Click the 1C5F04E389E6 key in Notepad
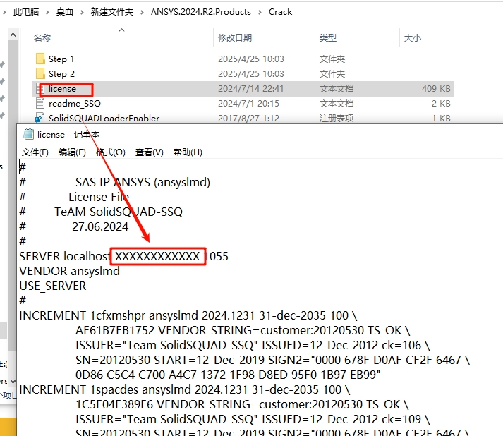Screen dimensions: 503x436 (x=114, y=404)
